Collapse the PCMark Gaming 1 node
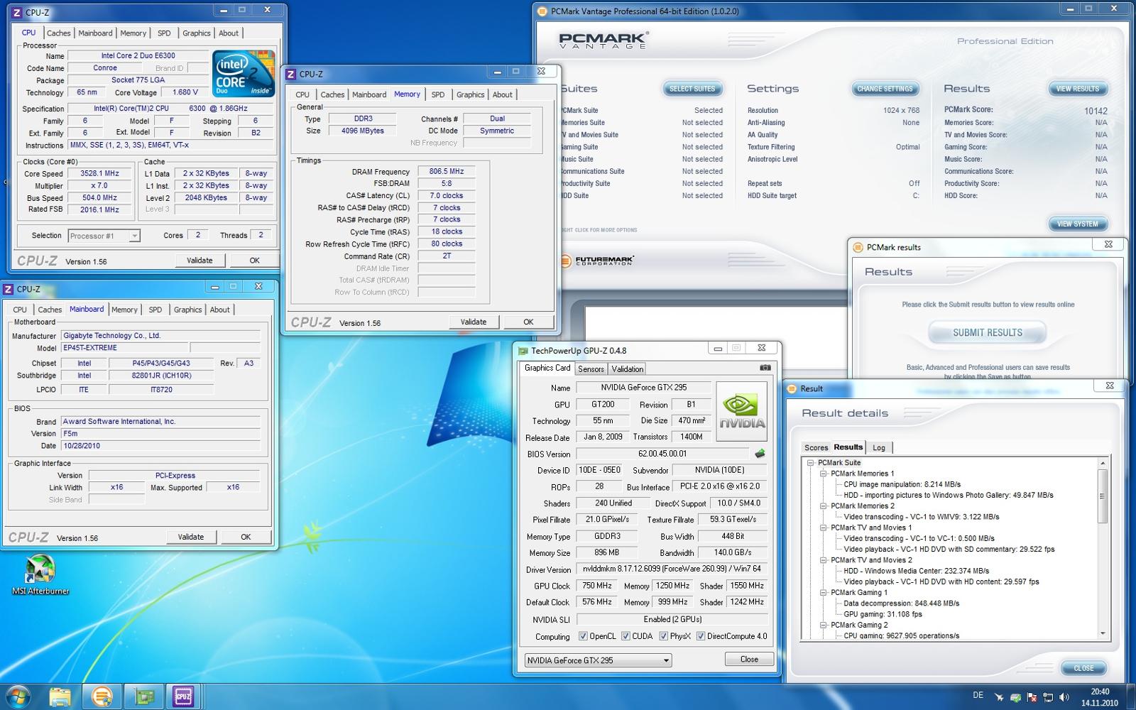The image size is (1136, 710). (x=823, y=592)
